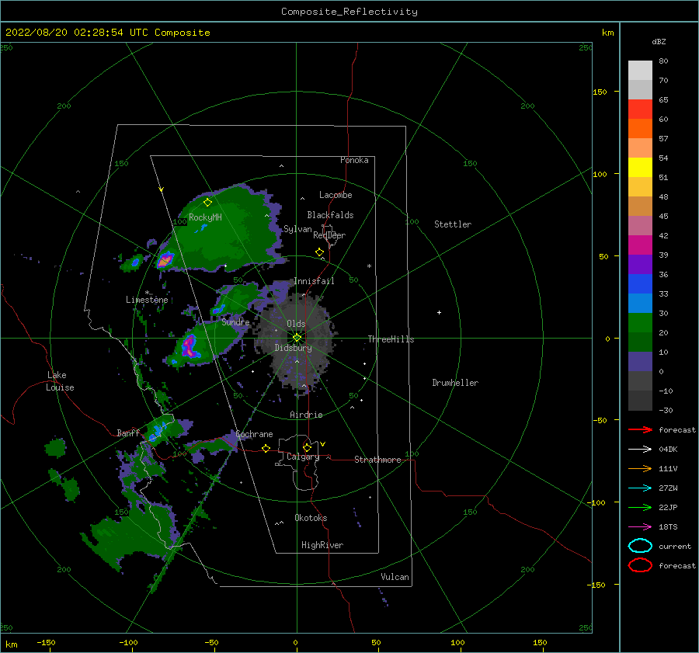Click the dBZ legend heading

point(659,41)
